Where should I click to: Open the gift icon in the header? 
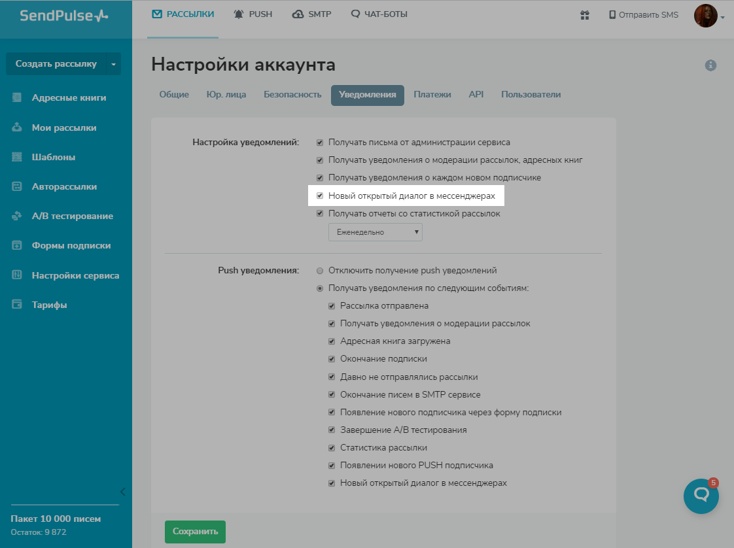tap(585, 15)
